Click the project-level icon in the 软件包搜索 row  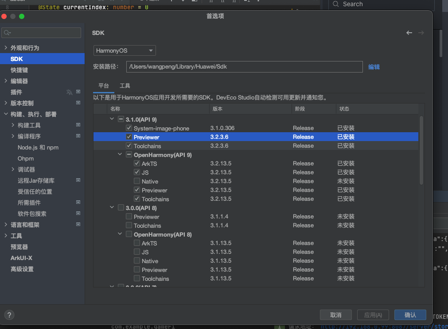78,213
